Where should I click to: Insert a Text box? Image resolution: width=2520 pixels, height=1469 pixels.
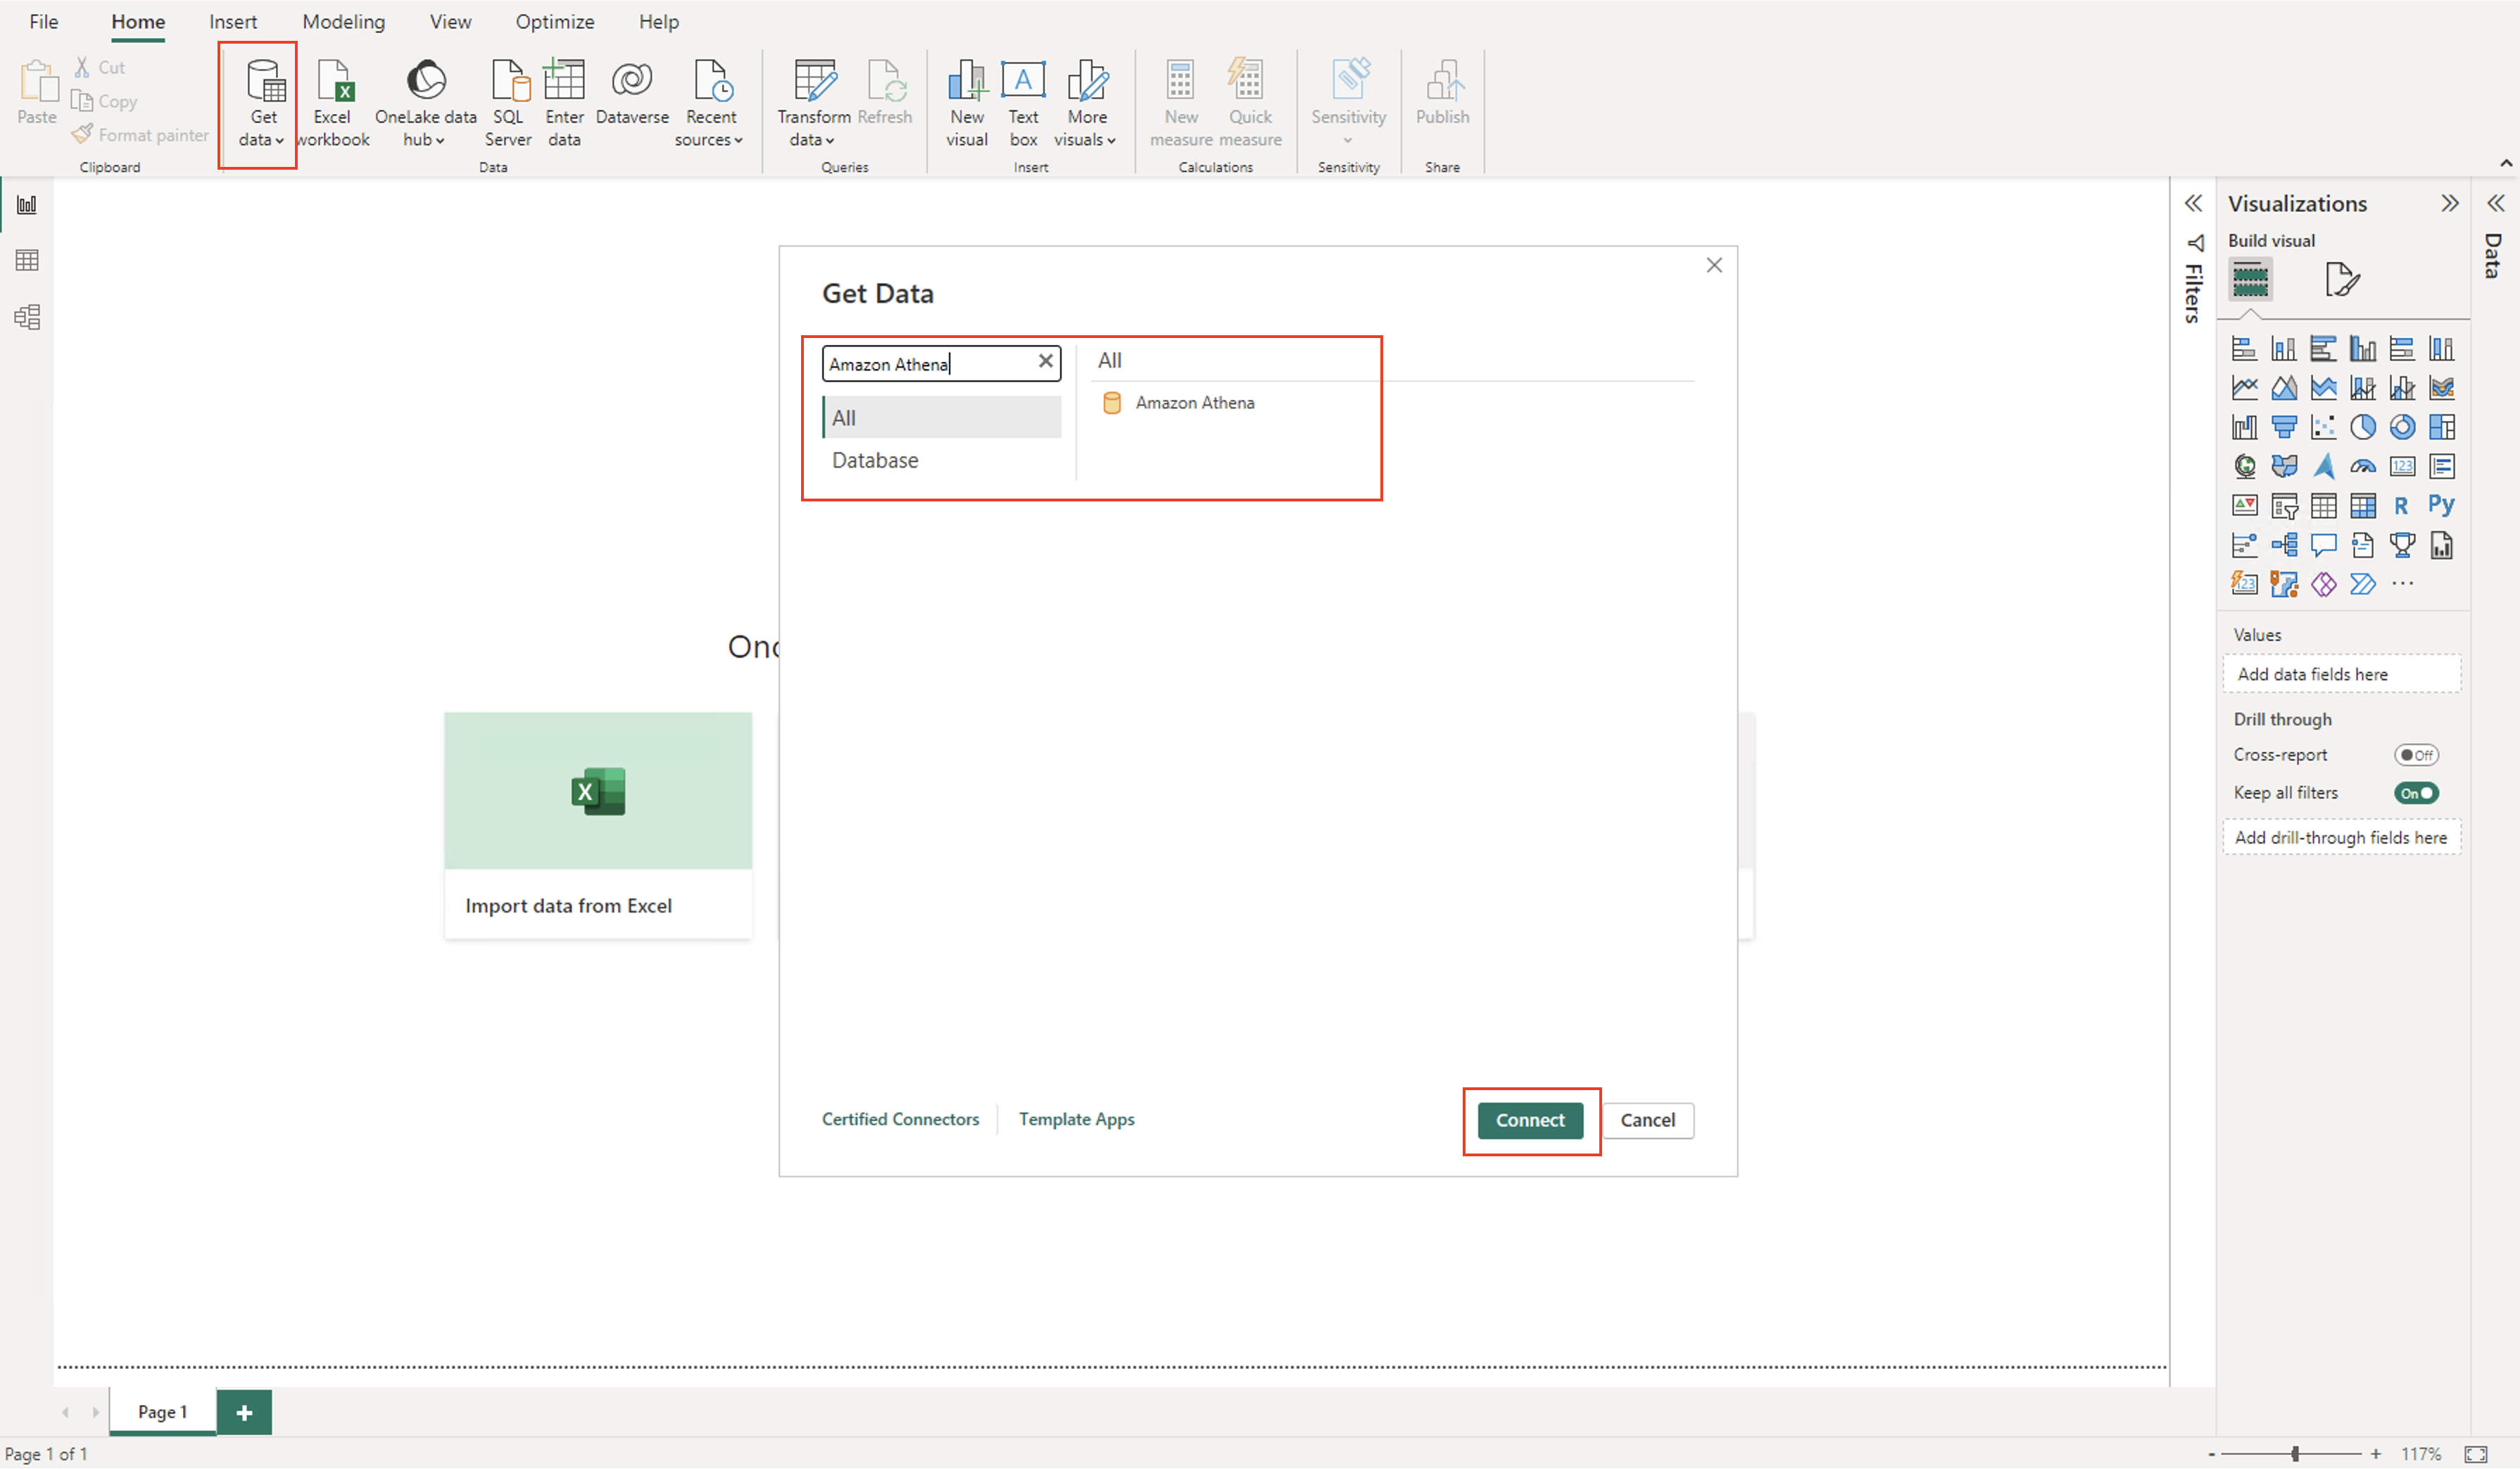[x=1023, y=103]
